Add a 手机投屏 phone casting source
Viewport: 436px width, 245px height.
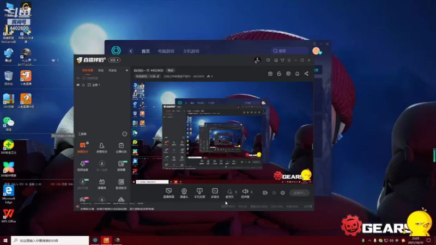click(199, 193)
